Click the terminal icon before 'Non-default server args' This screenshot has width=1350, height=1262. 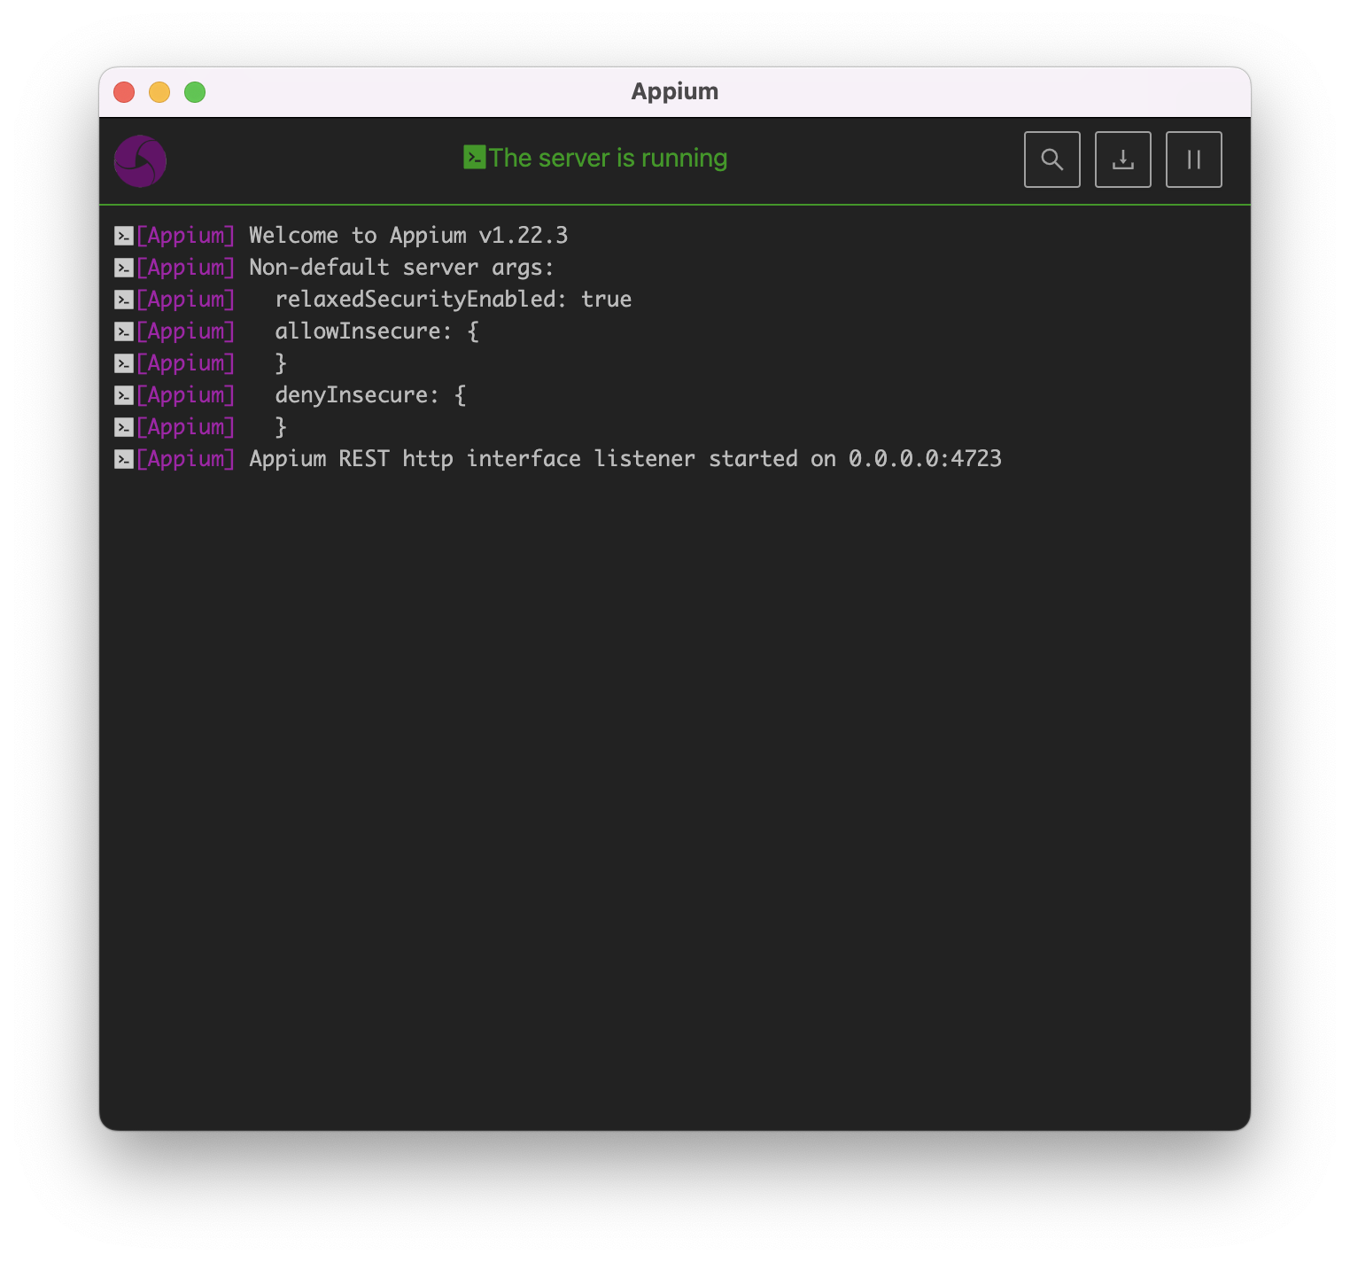coord(122,267)
